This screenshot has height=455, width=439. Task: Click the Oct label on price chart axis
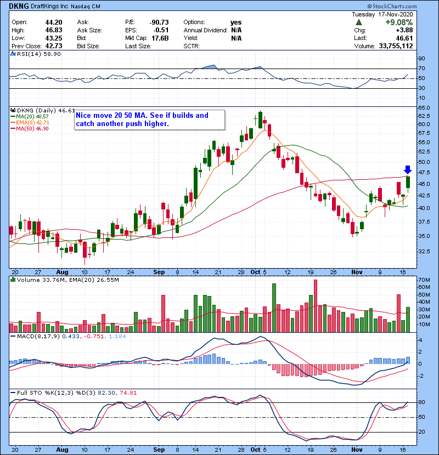(255, 272)
